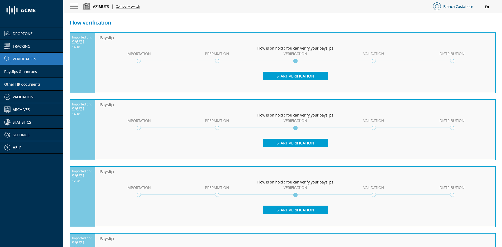Open the Help section
Image resolution: width=502 pixels, height=247 pixels.
[x=17, y=148]
